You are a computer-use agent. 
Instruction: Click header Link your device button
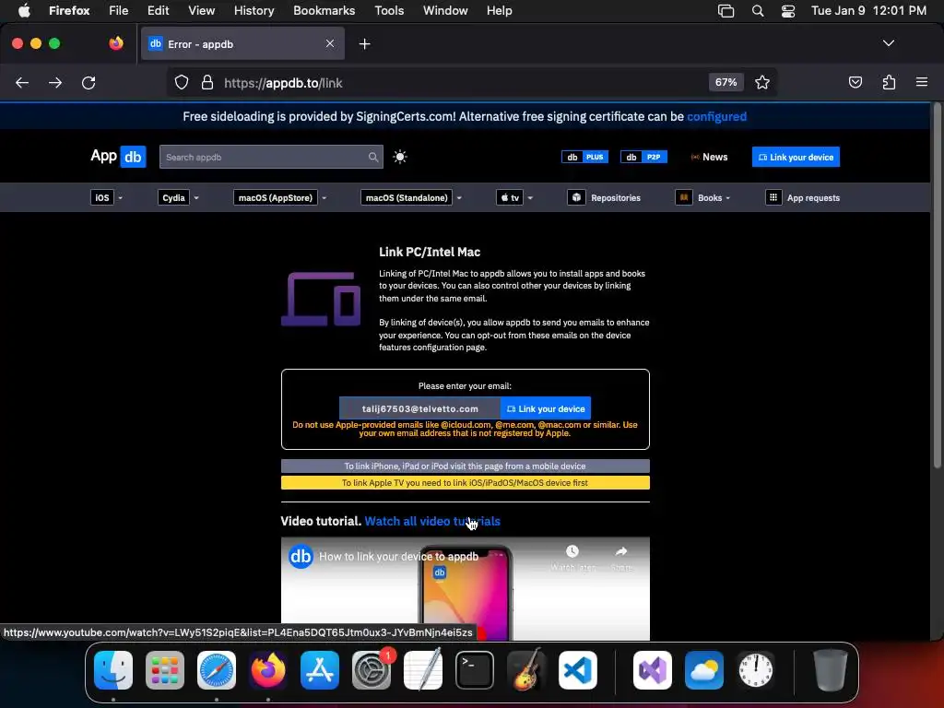pos(796,157)
